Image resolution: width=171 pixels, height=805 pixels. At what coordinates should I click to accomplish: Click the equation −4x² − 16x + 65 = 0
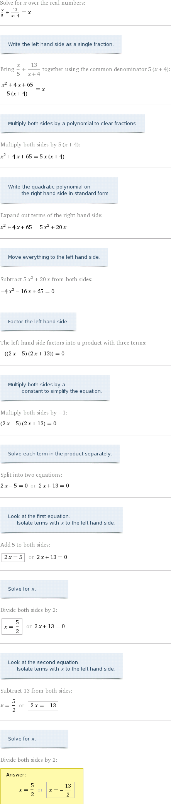click(x=27, y=292)
